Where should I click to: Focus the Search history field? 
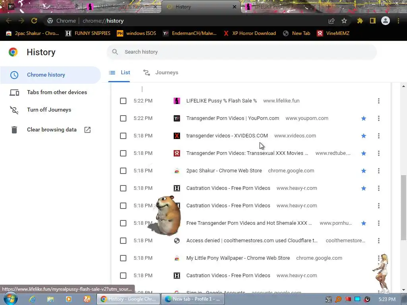(x=242, y=52)
